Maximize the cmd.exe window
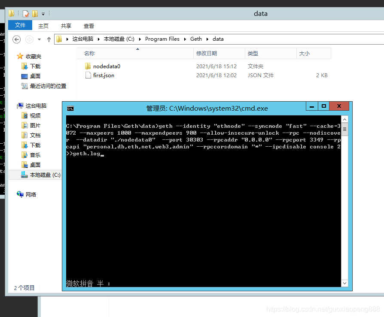The image size is (384, 317). pos(324,106)
